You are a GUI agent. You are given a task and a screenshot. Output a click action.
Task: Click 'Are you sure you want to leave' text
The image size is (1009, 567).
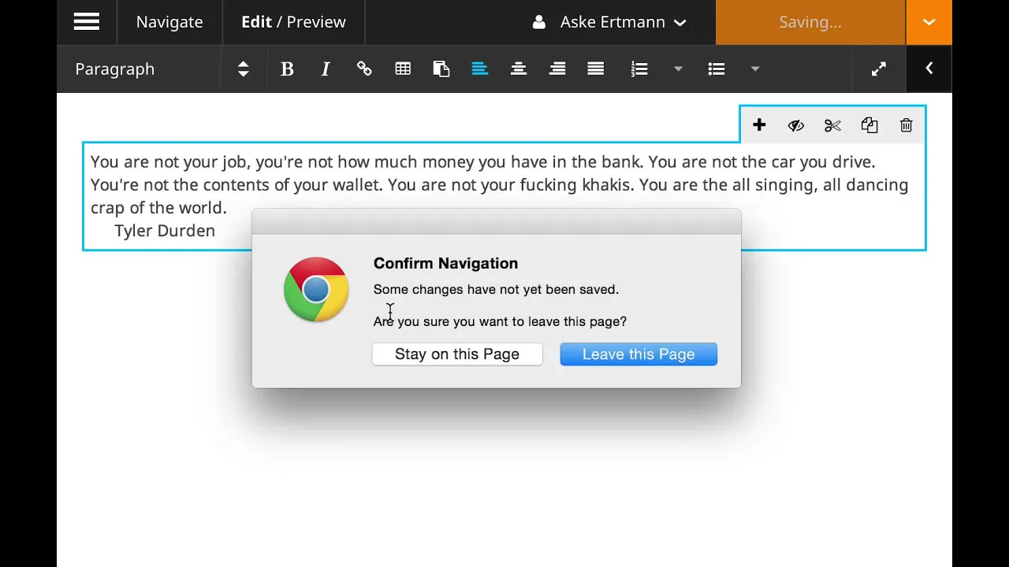point(500,321)
